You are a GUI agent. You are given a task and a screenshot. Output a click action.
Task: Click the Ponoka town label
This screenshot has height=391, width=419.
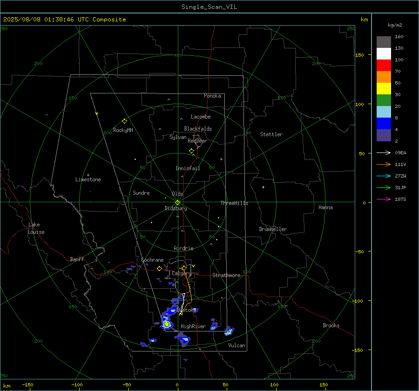[212, 96]
